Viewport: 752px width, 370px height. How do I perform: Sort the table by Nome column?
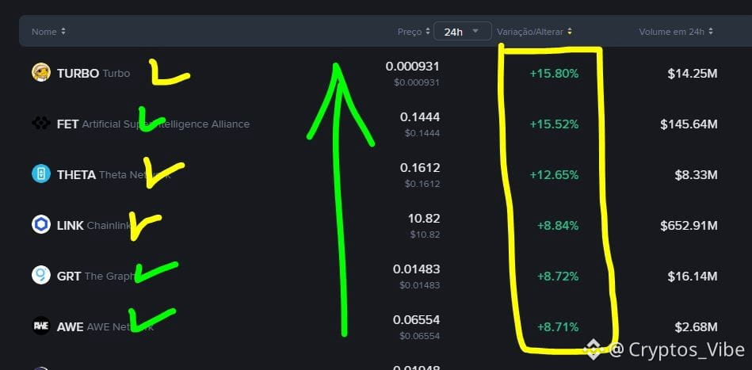(x=48, y=32)
